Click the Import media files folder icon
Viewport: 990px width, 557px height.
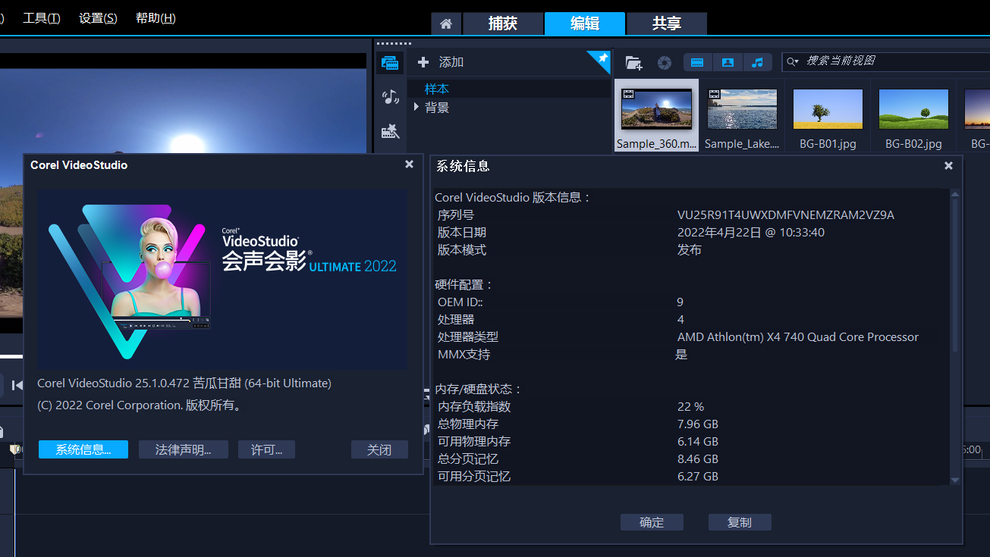click(x=633, y=62)
